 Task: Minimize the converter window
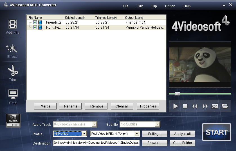(224, 5)
